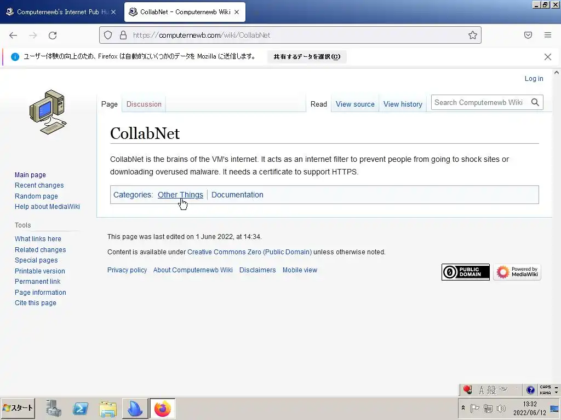Click the red IME language bar icon
The width and height of the screenshot is (561, 420).
click(x=468, y=390)
